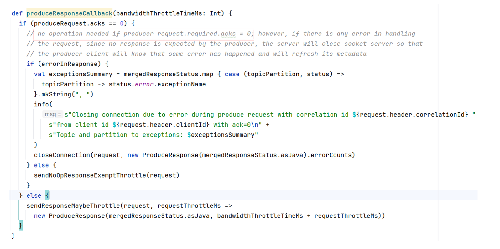Click the def keyword at top
This screenshot has width=500, height=249.
tap(17, 13)
